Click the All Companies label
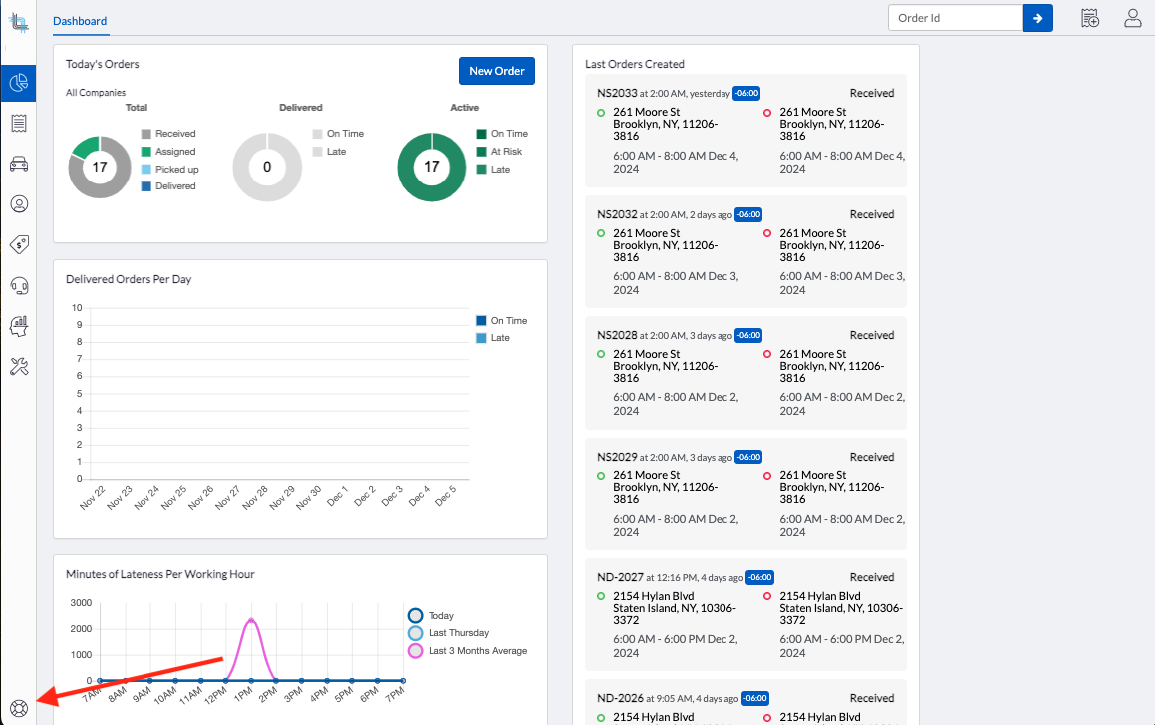The width and height of the screenshot is (1155, 725). tap(96, 93)
